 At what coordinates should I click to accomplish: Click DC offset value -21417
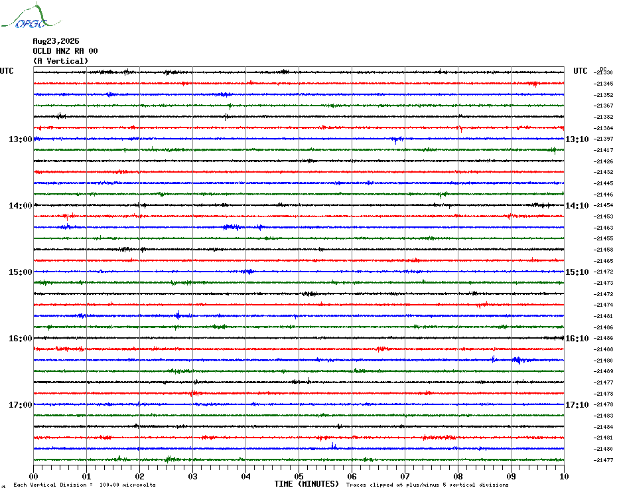coord(603,150)
